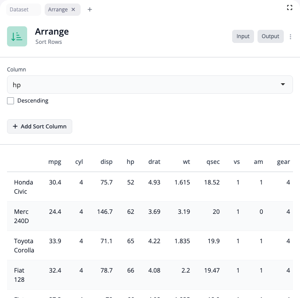The height and width of the screenshot is (298, 300).
Task: Click the Input button
Action: pyautogui.click(x=243, y=36)
